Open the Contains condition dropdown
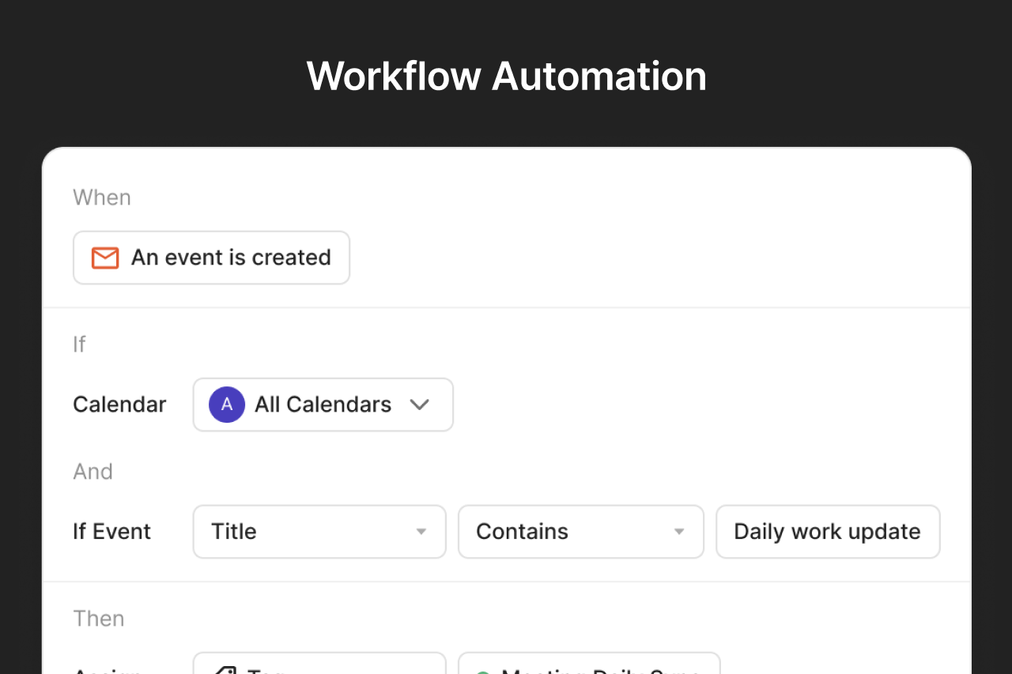 (x=581, y=532)
